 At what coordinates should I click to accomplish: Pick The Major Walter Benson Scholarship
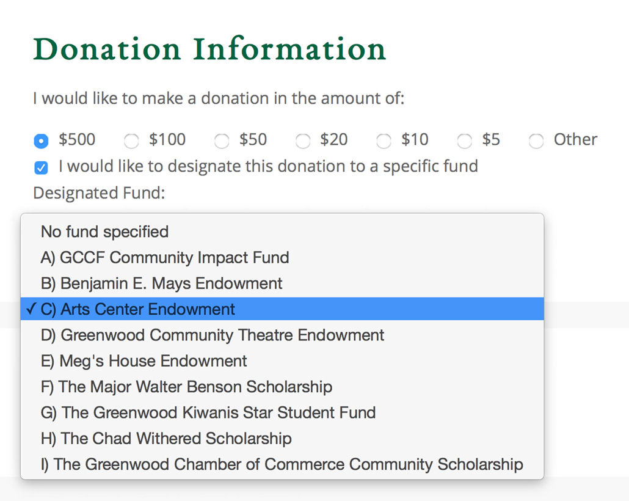[x=282, y=387]
